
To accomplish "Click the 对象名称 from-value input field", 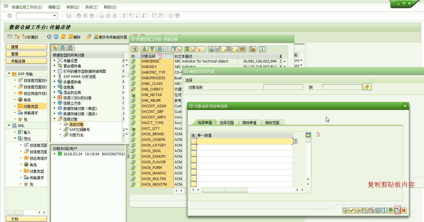I will [x=283, y=87].
